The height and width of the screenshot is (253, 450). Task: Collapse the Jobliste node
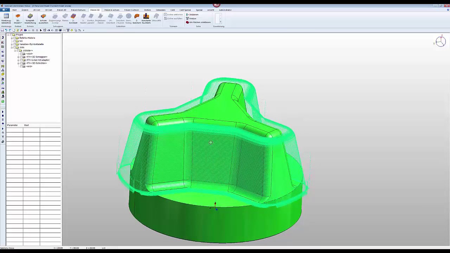[x=15, y=51]
